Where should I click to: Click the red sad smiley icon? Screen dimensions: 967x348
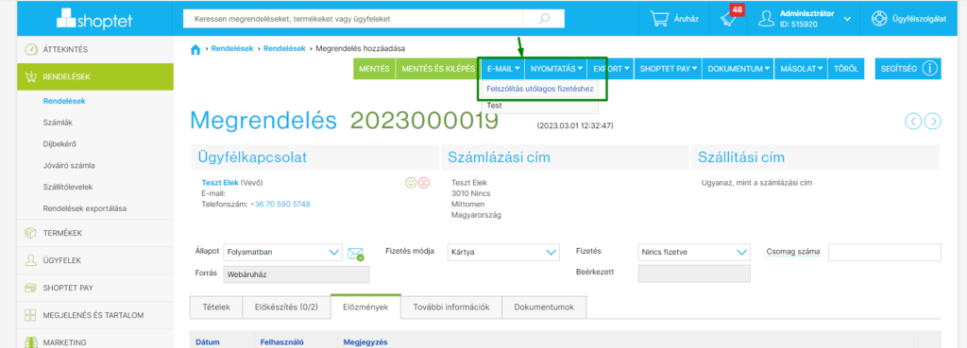424,183
